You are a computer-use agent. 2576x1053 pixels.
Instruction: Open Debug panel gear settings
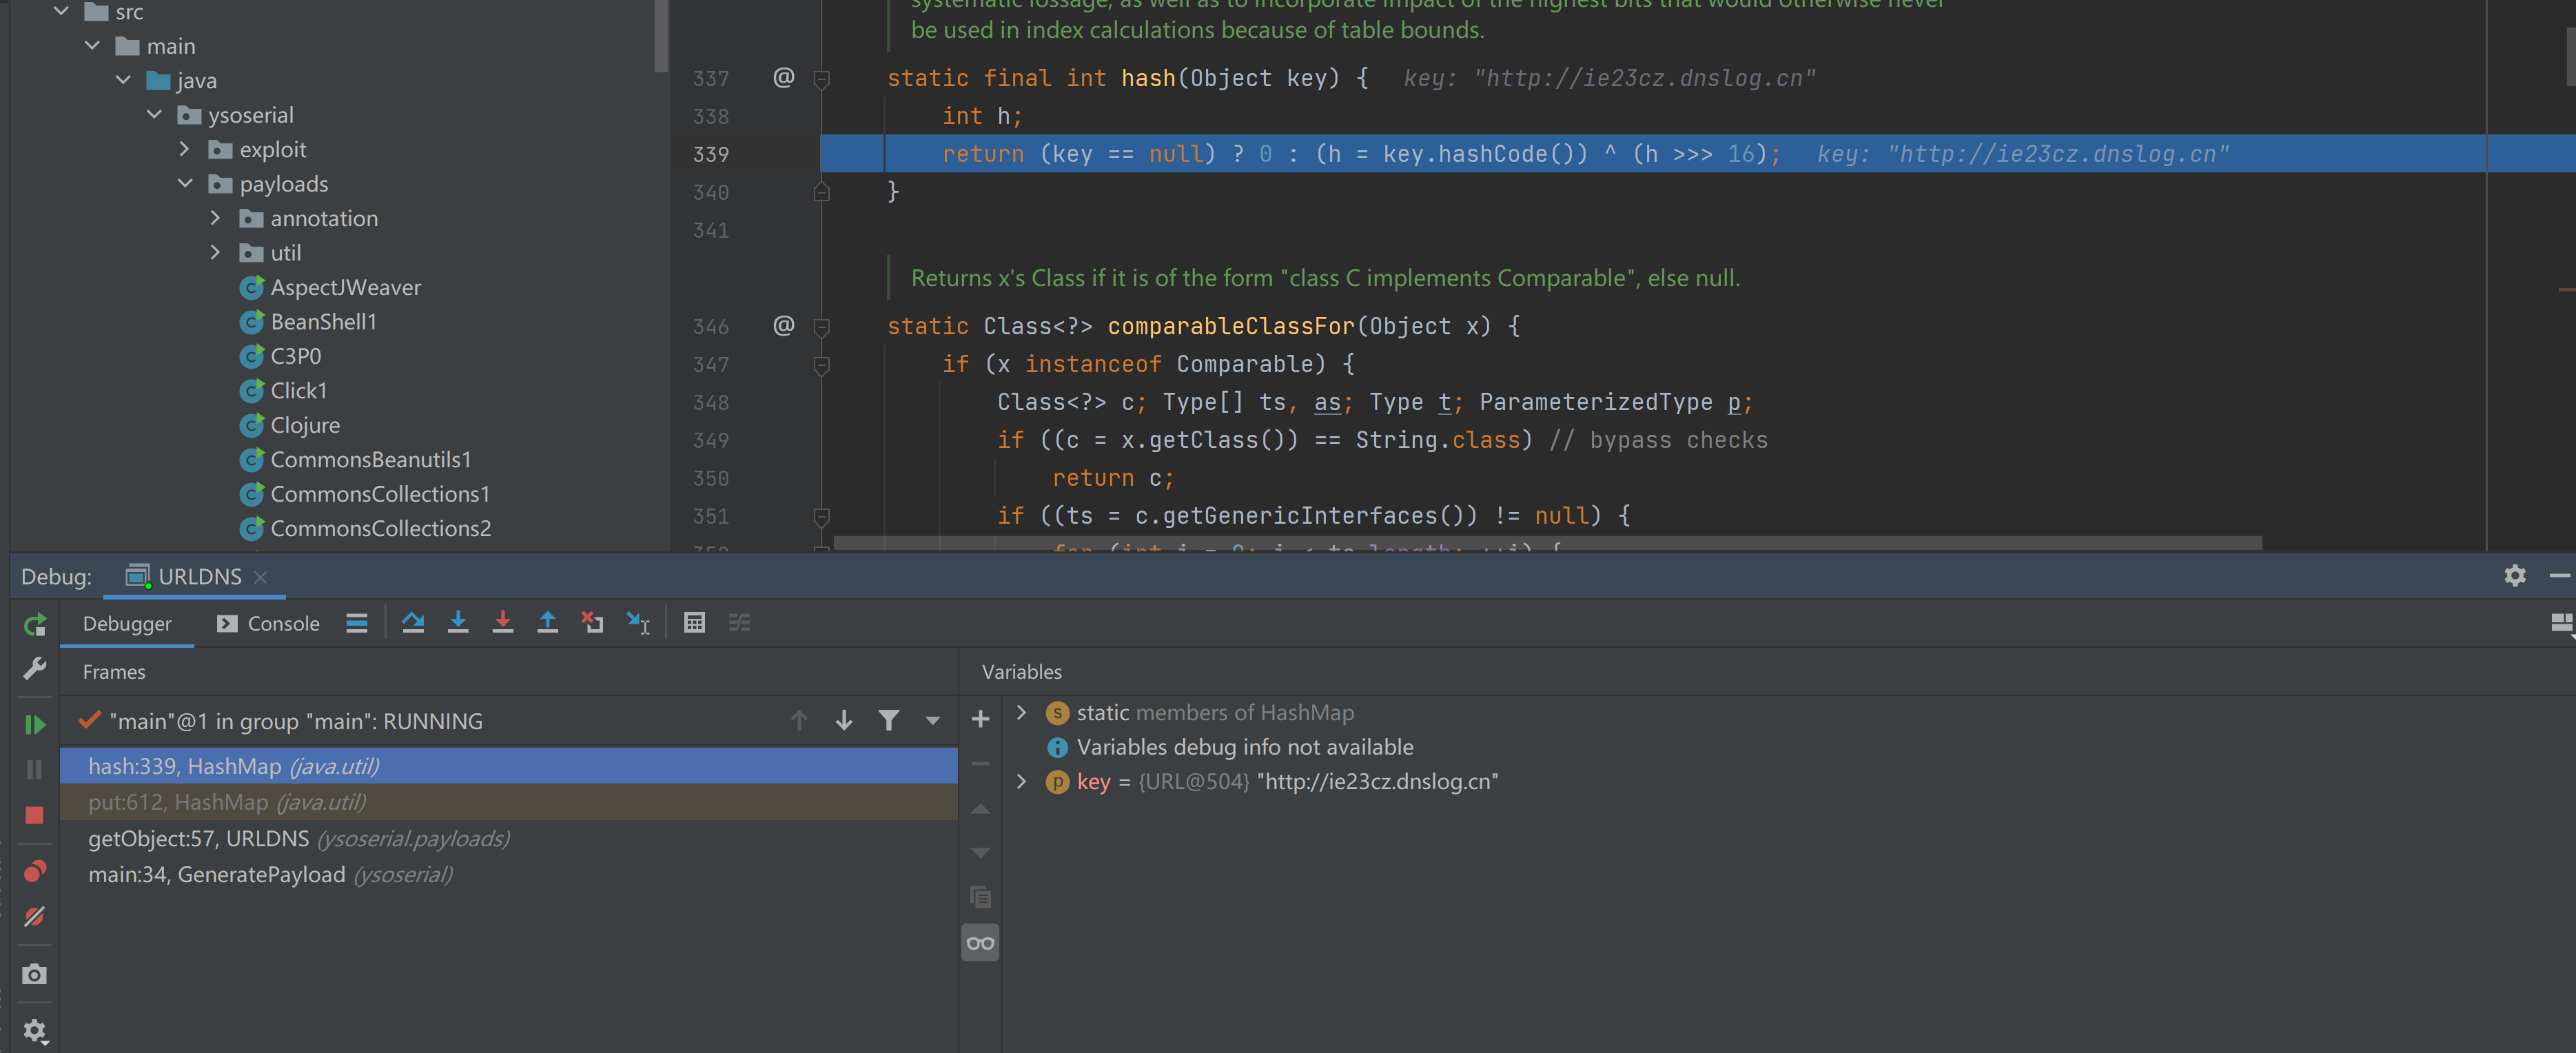(2515, 576)
